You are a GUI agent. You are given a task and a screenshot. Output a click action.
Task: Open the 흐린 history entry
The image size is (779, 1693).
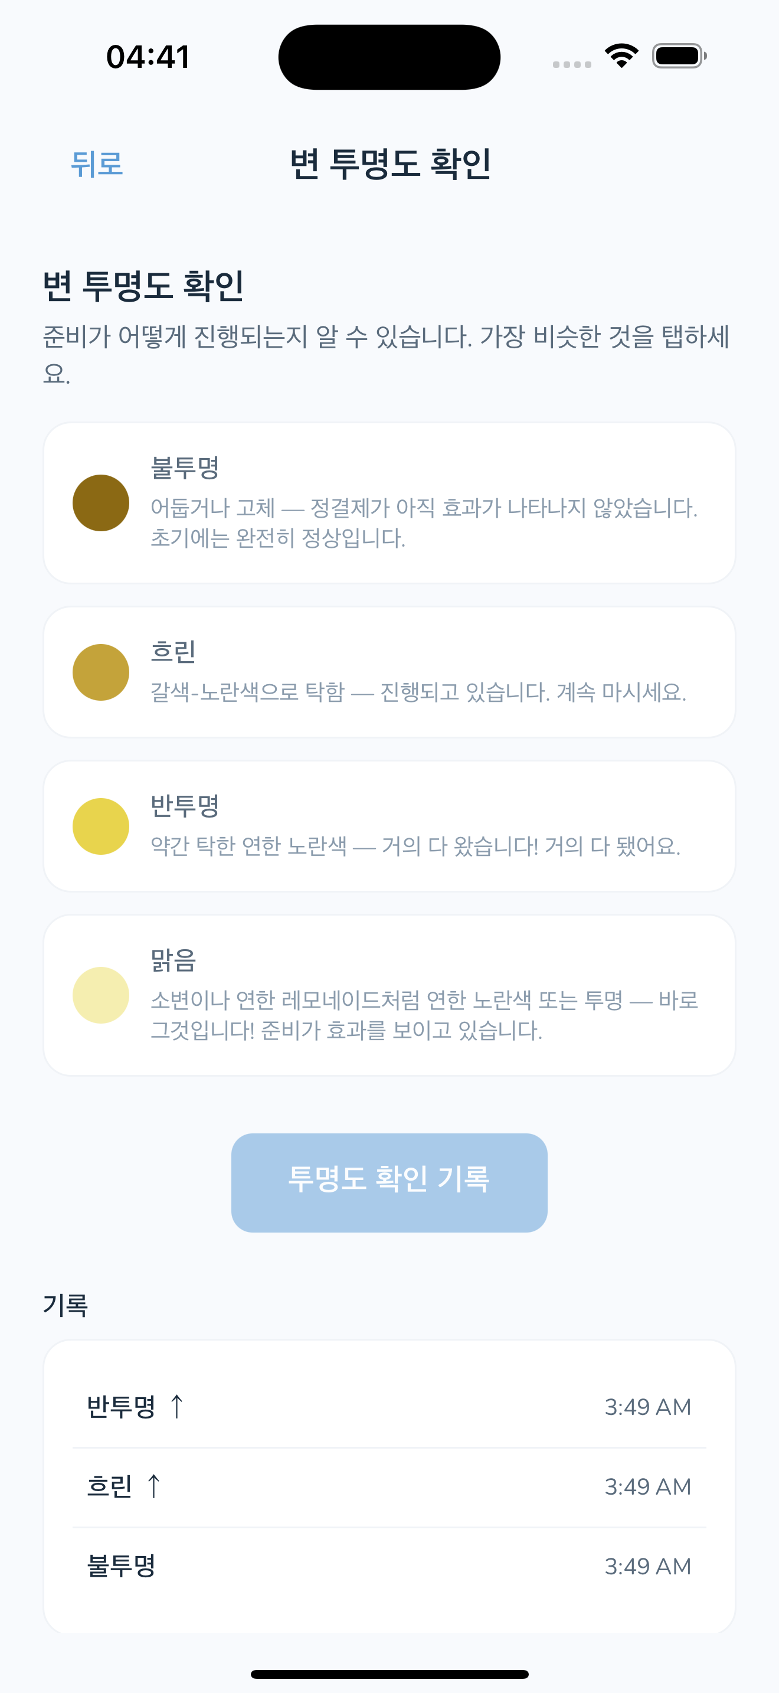coord(390,1486)
